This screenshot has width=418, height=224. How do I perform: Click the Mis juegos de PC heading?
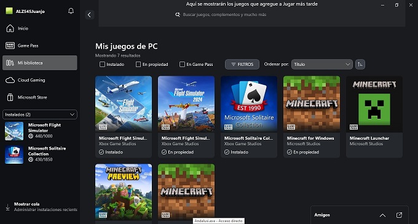coord(127,46)
